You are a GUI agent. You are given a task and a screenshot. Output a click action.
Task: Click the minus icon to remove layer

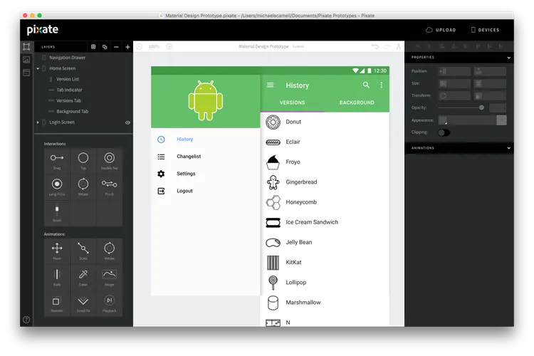tap(116, 47)
